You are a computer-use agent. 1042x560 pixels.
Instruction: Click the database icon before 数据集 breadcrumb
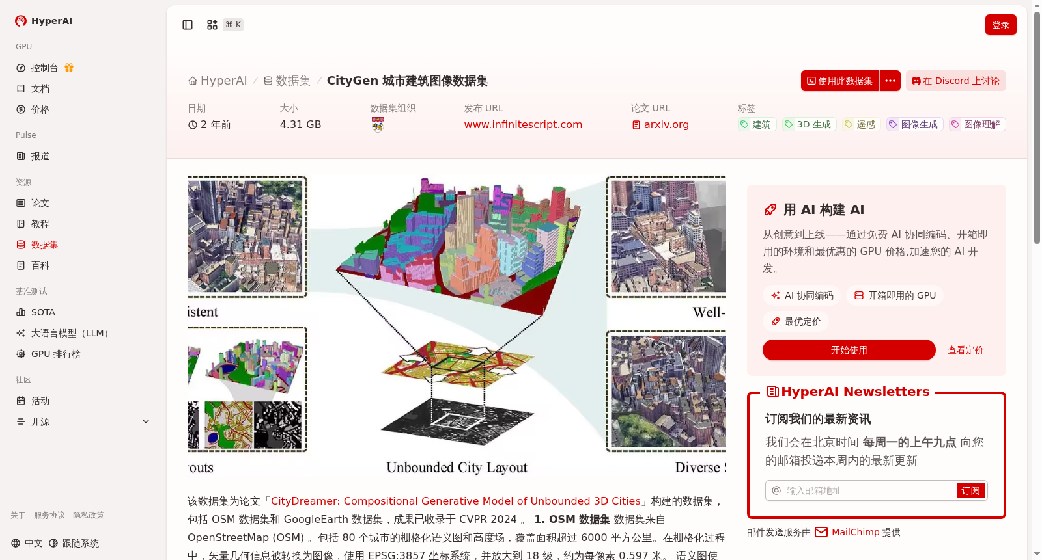click(268, 81)
